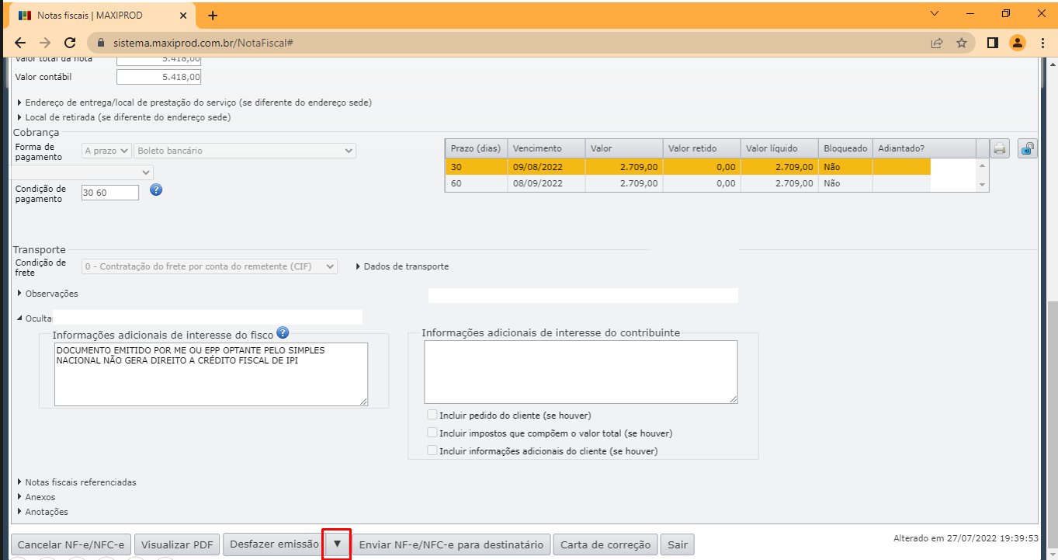The image size is (1058, 560).
Task: Click the Valor contábil field
Action: tap(158, 77)
